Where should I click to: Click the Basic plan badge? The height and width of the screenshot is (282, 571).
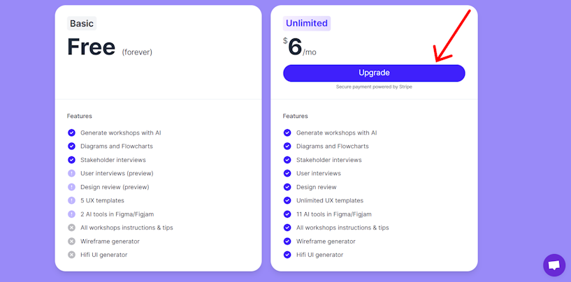coord(82,24)
